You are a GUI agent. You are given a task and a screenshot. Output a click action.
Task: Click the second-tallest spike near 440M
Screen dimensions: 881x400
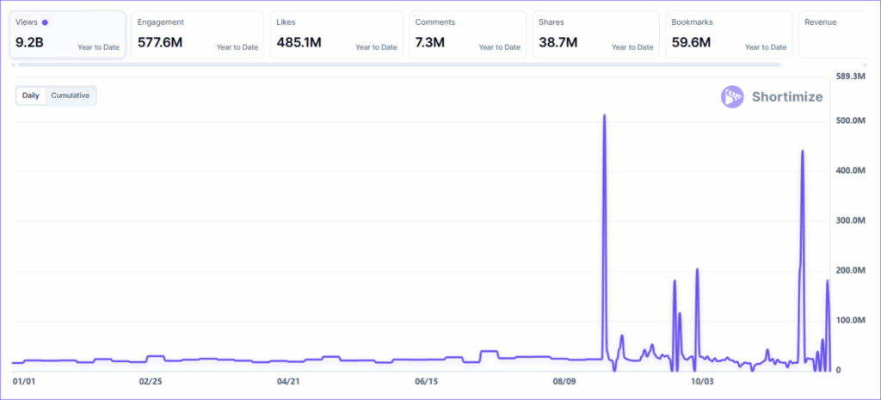802,151
